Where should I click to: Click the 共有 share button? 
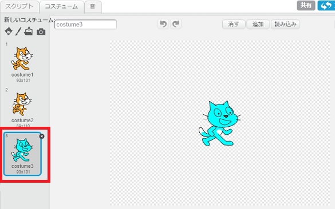coord(306,6)
